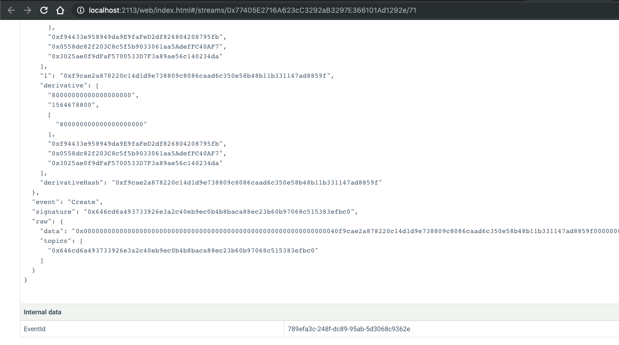Screen dimensions: 619x345
Task: Select the value "80000000000000000000" in derivative
Action: point(93,95)
